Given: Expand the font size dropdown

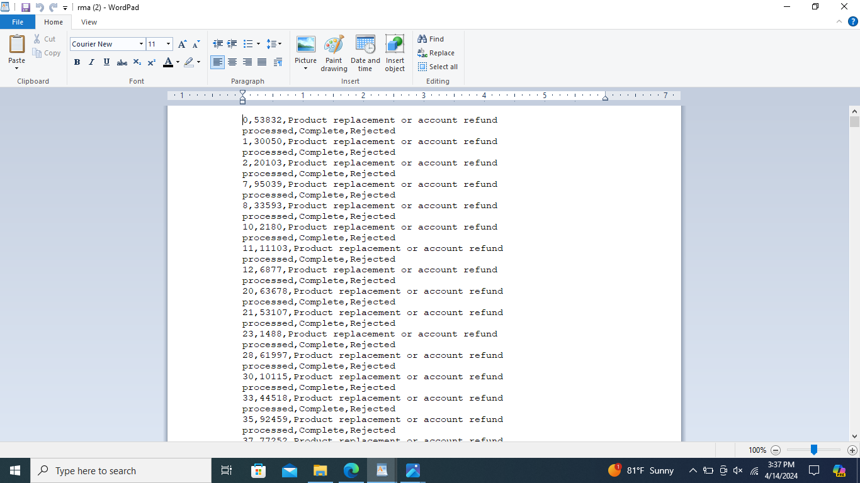Looking at the screenshot, I should [x=168, y=44].
